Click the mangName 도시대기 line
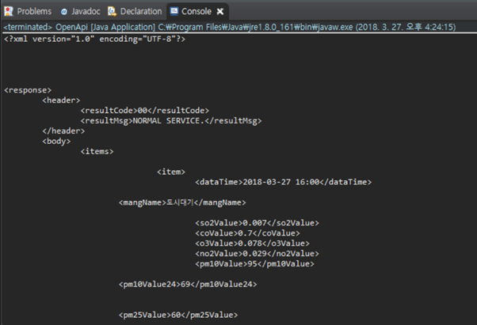Image resolution: width=477 pixels, height=325 pixels. 182,202
